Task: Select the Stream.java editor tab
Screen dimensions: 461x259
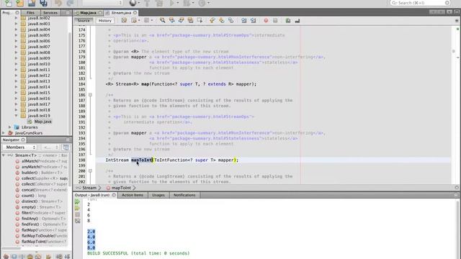Action: pyautogui.click(x=121, y=13)
